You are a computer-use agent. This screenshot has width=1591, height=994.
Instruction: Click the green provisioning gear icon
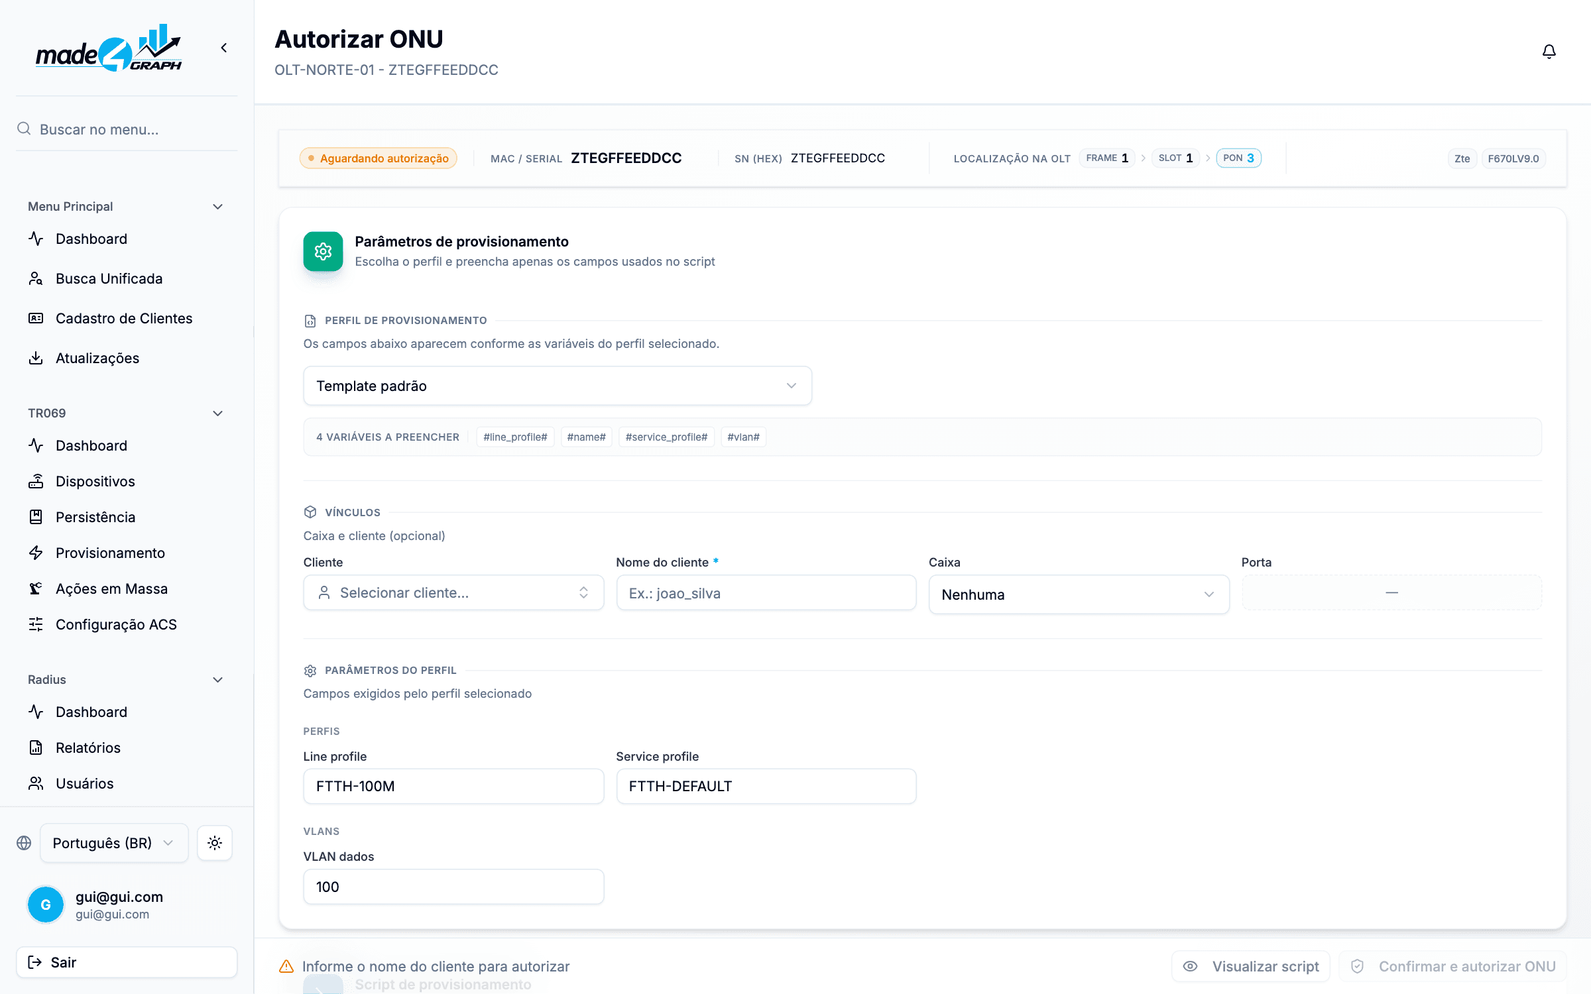click(323, 251)
